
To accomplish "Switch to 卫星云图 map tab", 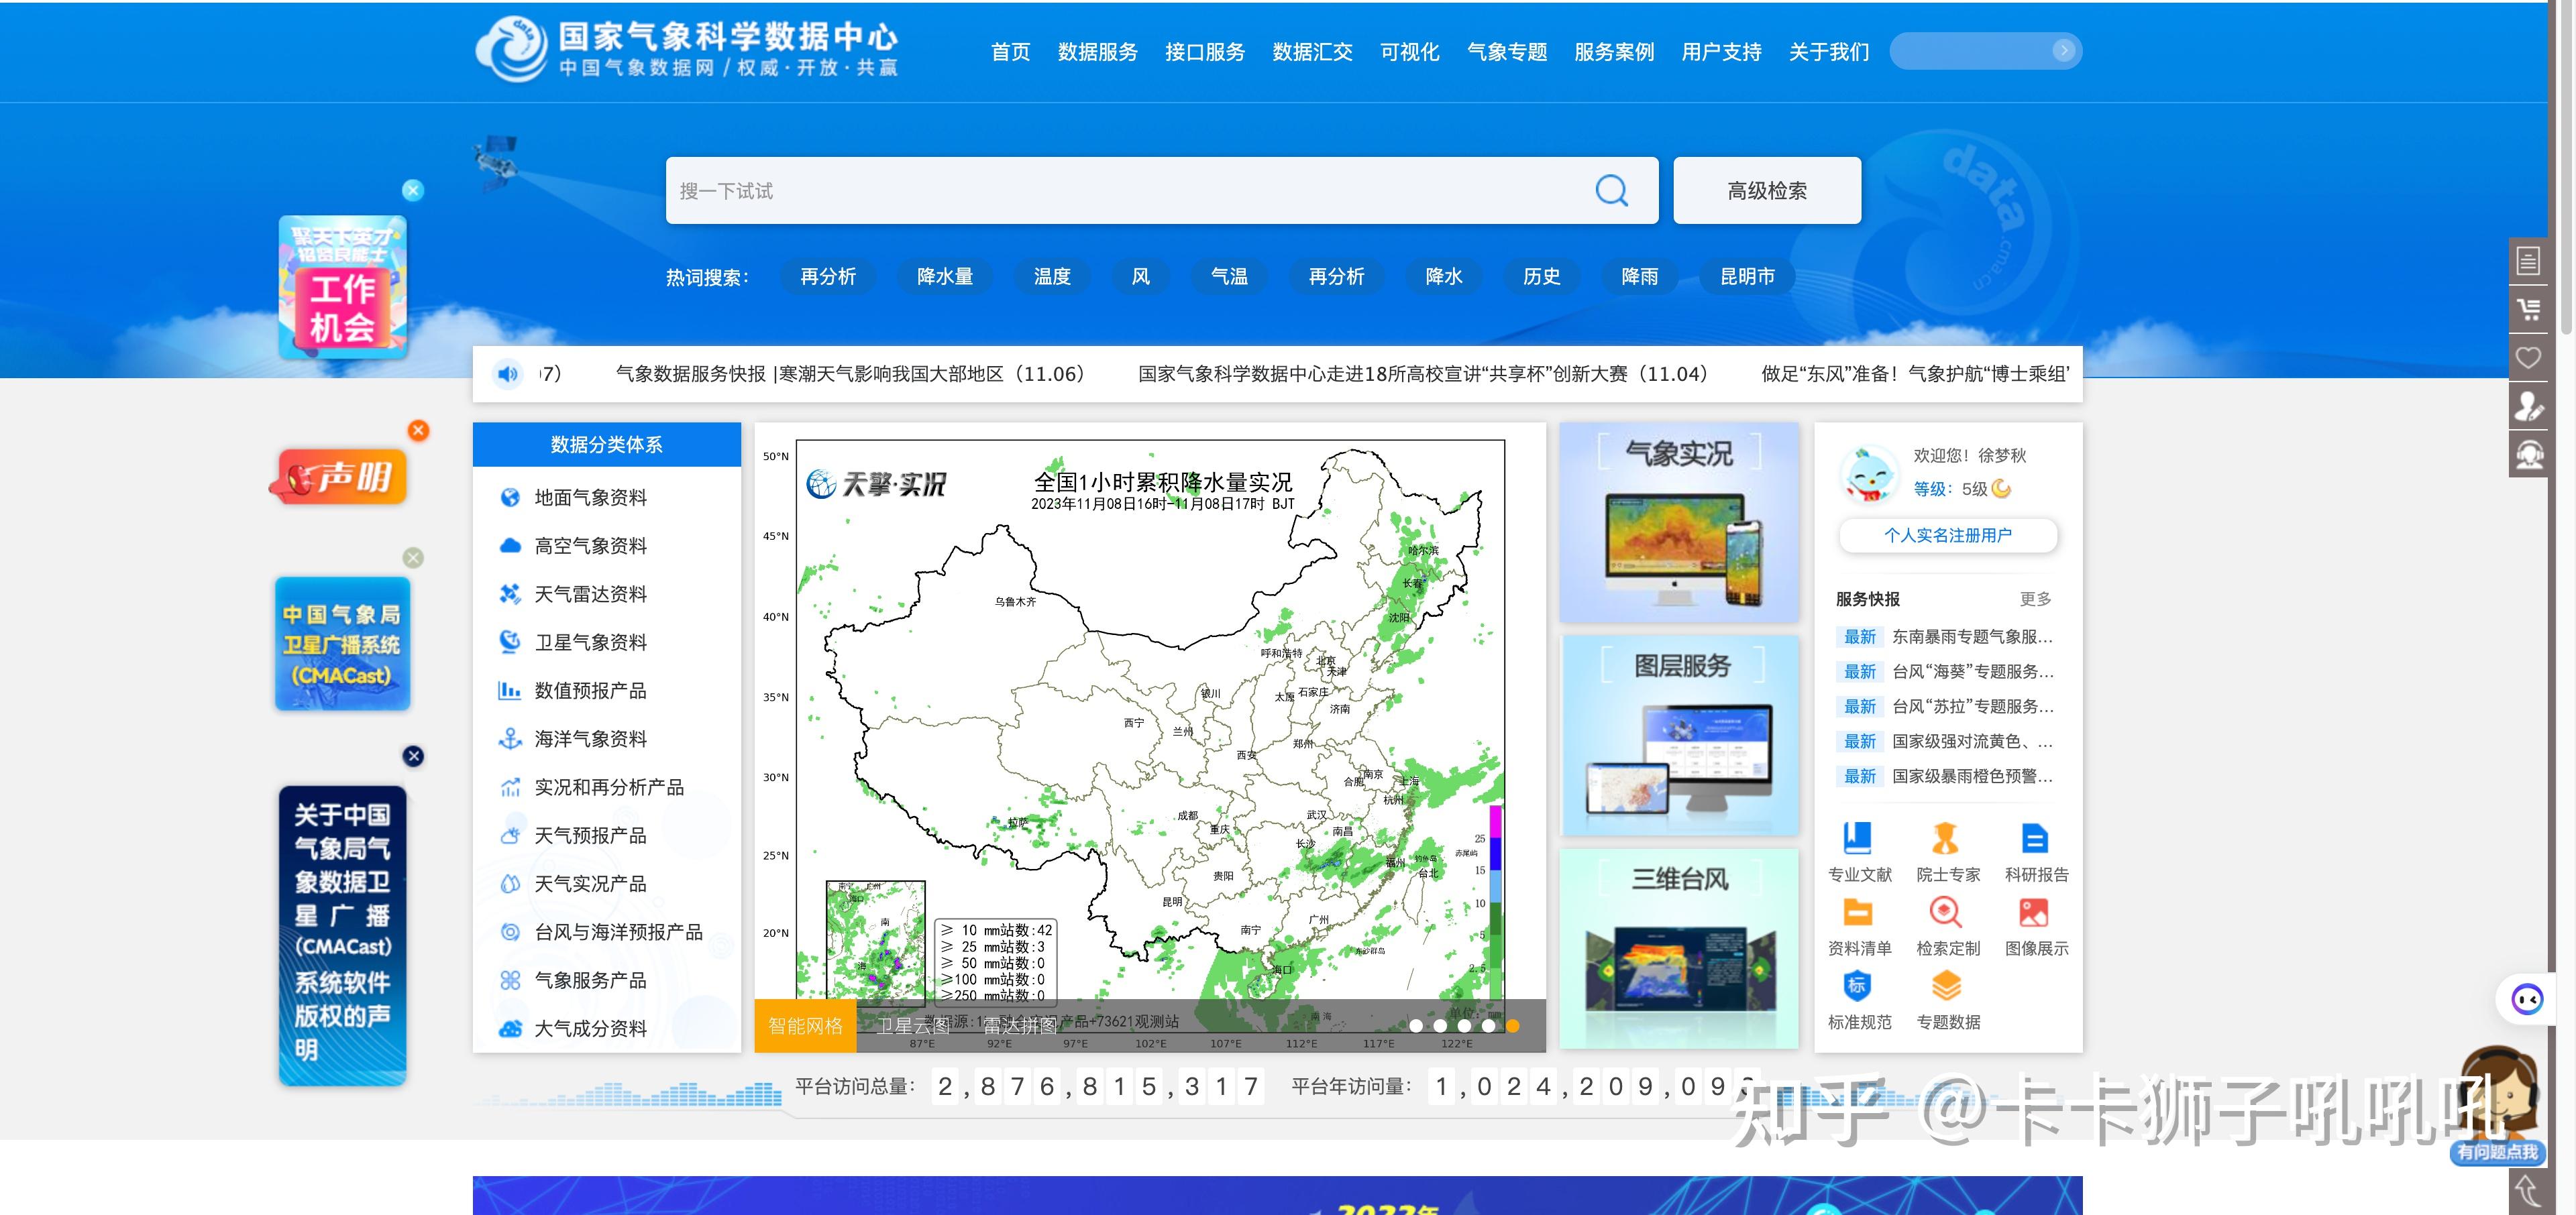I will tap(912, 1025).
